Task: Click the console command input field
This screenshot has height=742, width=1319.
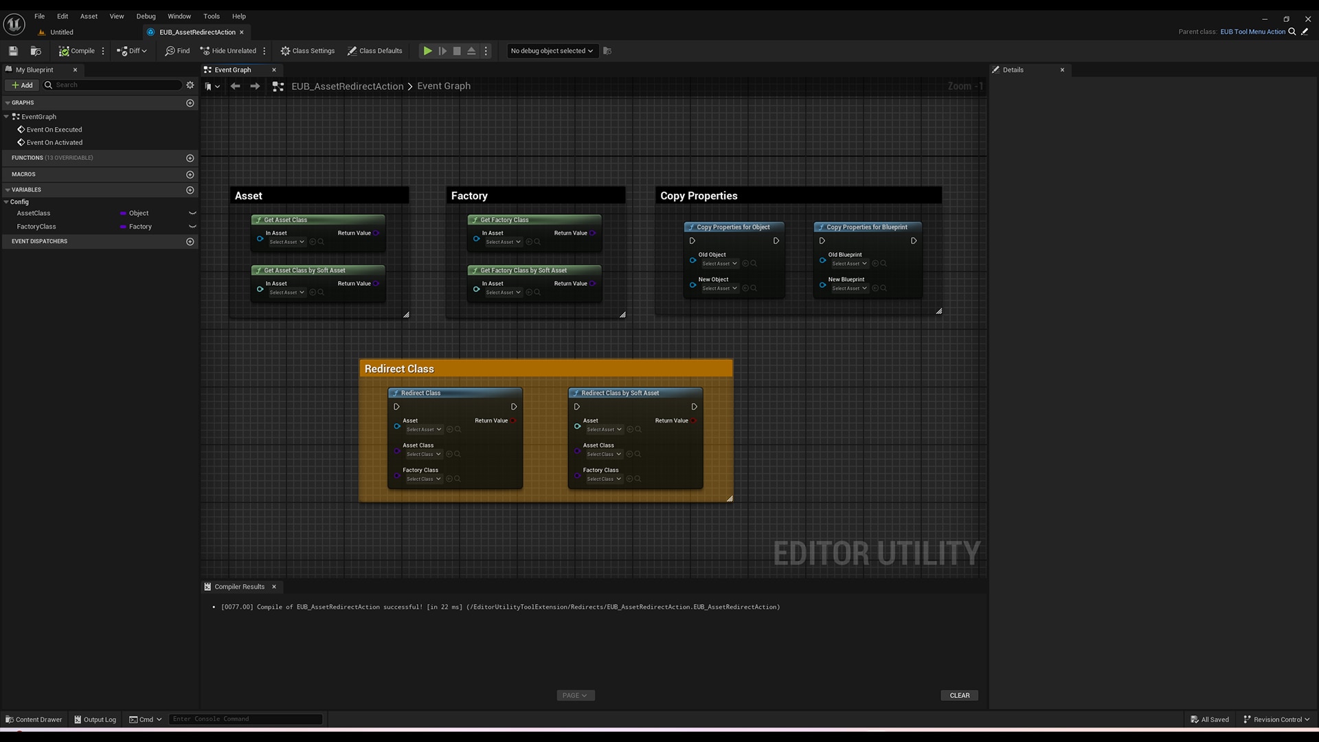Action: tap(245, 719)
